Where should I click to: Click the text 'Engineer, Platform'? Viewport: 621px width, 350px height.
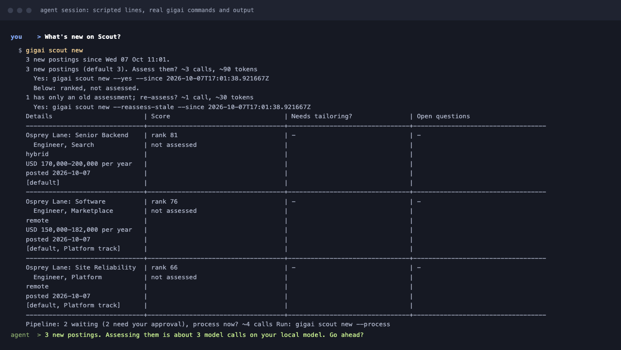click(x=67, y=277)
